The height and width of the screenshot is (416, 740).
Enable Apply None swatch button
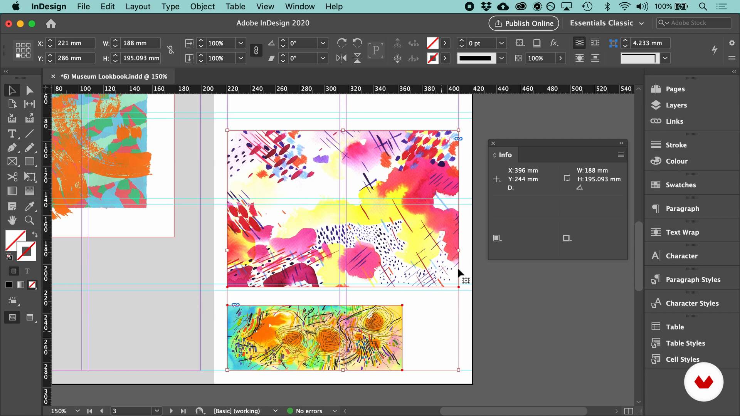coord(32,285)
